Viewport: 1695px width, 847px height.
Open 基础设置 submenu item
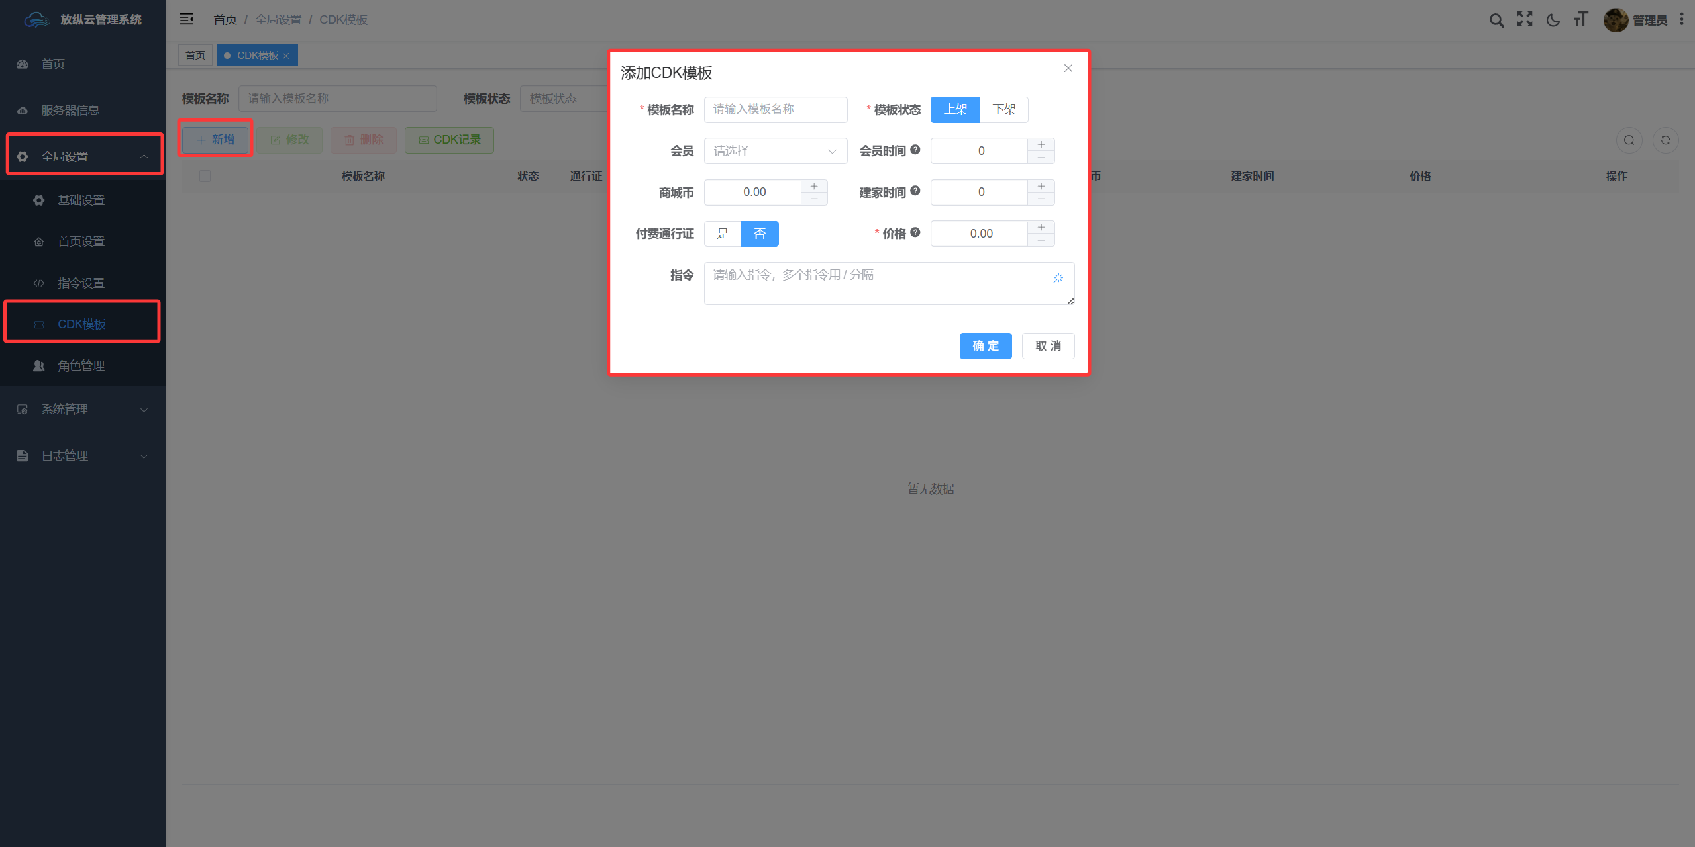(83, 201)
